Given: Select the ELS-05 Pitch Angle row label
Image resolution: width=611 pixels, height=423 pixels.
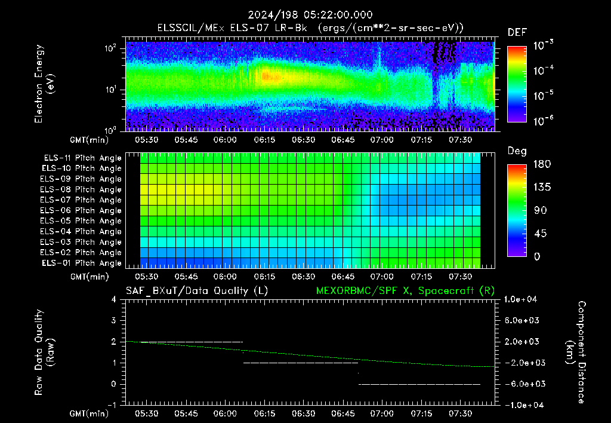Looking at the screenshot, I should coord(81,221).
